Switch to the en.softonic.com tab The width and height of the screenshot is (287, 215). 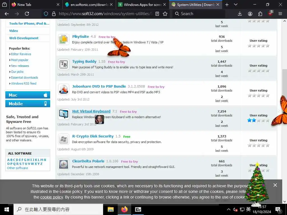click(89, 4)
